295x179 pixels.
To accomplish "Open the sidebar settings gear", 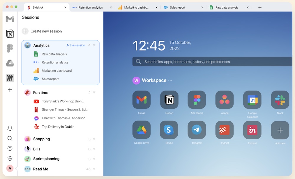I will [10, 158].
